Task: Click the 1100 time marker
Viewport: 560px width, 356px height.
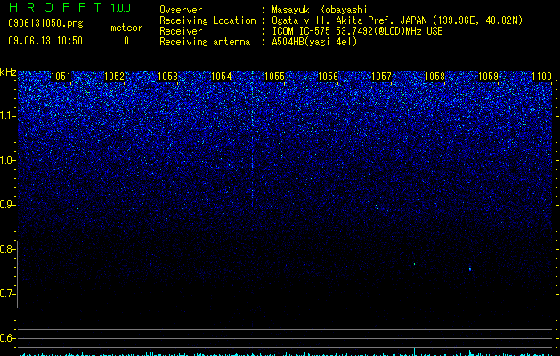Action: coord(541,77)
